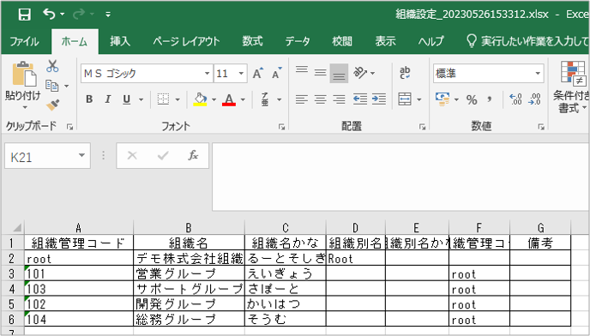The width and height of the screenshot is (590, 336).
Task: Click the Name Box showing K21
Action: click(x=47, y=156)
